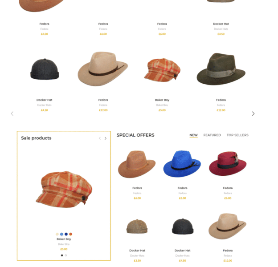This screenshot has width=278, height=267.
Task: Open the FEATURED special offers tab
Action: tap(212, 135)
